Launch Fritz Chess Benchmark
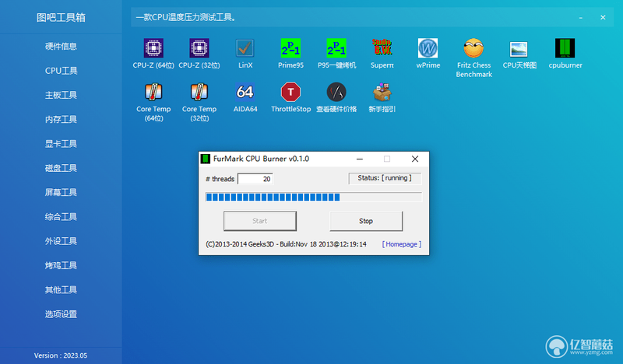 pos(473,58)
